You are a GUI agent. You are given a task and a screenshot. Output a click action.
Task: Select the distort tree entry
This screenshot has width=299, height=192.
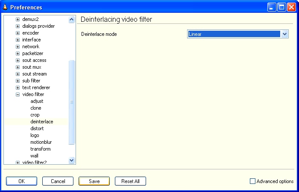click(37, 128)
